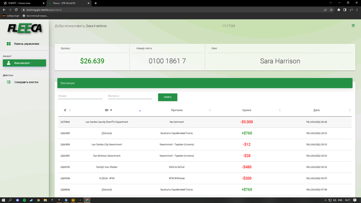Open the green hamburger menu icon
The height and width of the screenshot is (203, 361).
tap(353, 26)
